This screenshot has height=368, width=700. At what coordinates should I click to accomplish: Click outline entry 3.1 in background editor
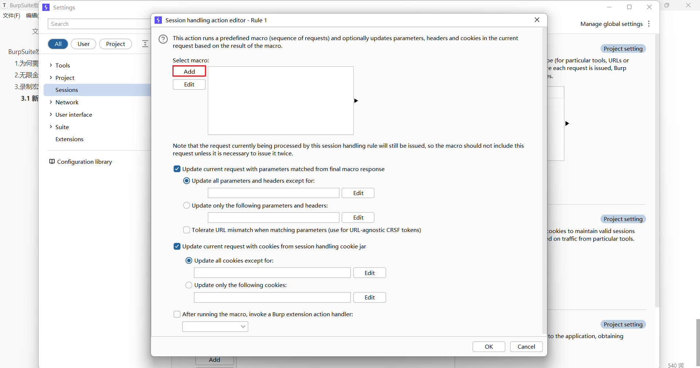click(x=30, y=98)
